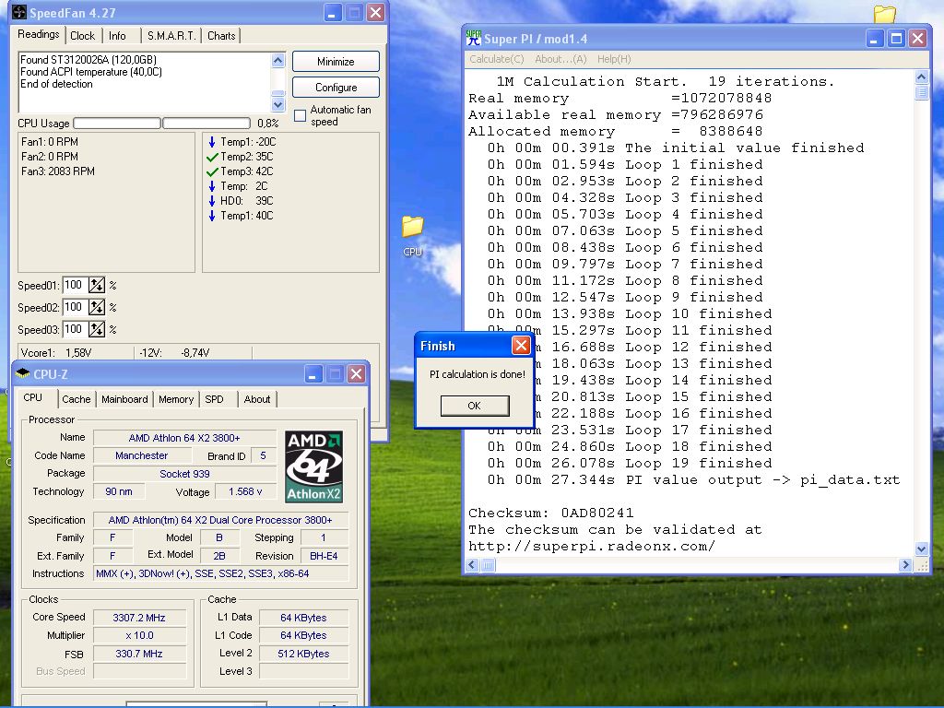Click the Checksum: 0AD80241 line
The height and width of the screenshot is (708, 944).
[551, 513]
